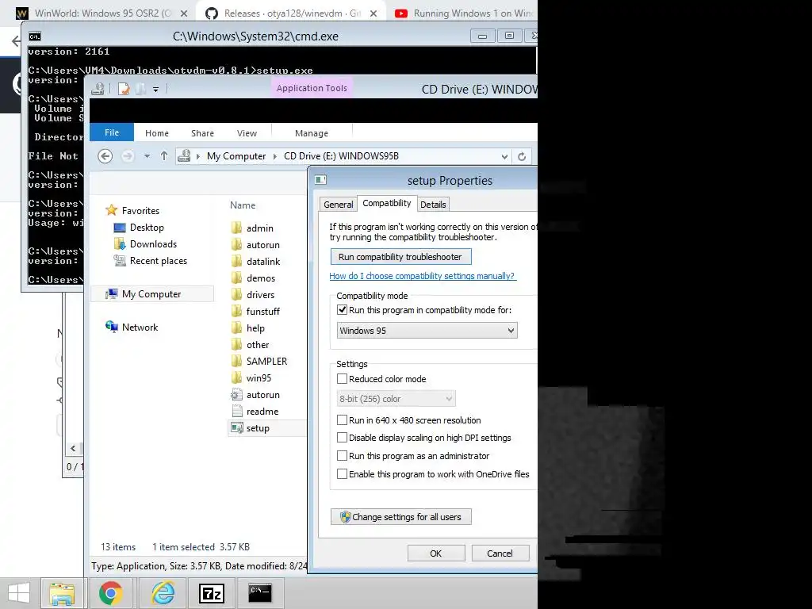Open View ribbon tab
This screenshot has height=609, width=812.
pos(247,133)
